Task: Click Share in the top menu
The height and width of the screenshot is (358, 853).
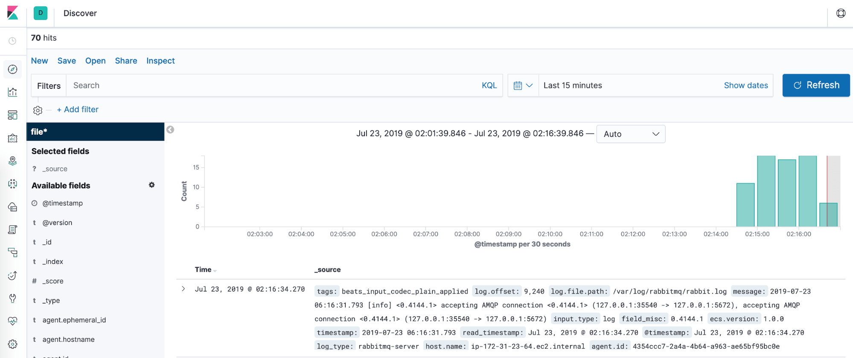Action: pos(126,61)
